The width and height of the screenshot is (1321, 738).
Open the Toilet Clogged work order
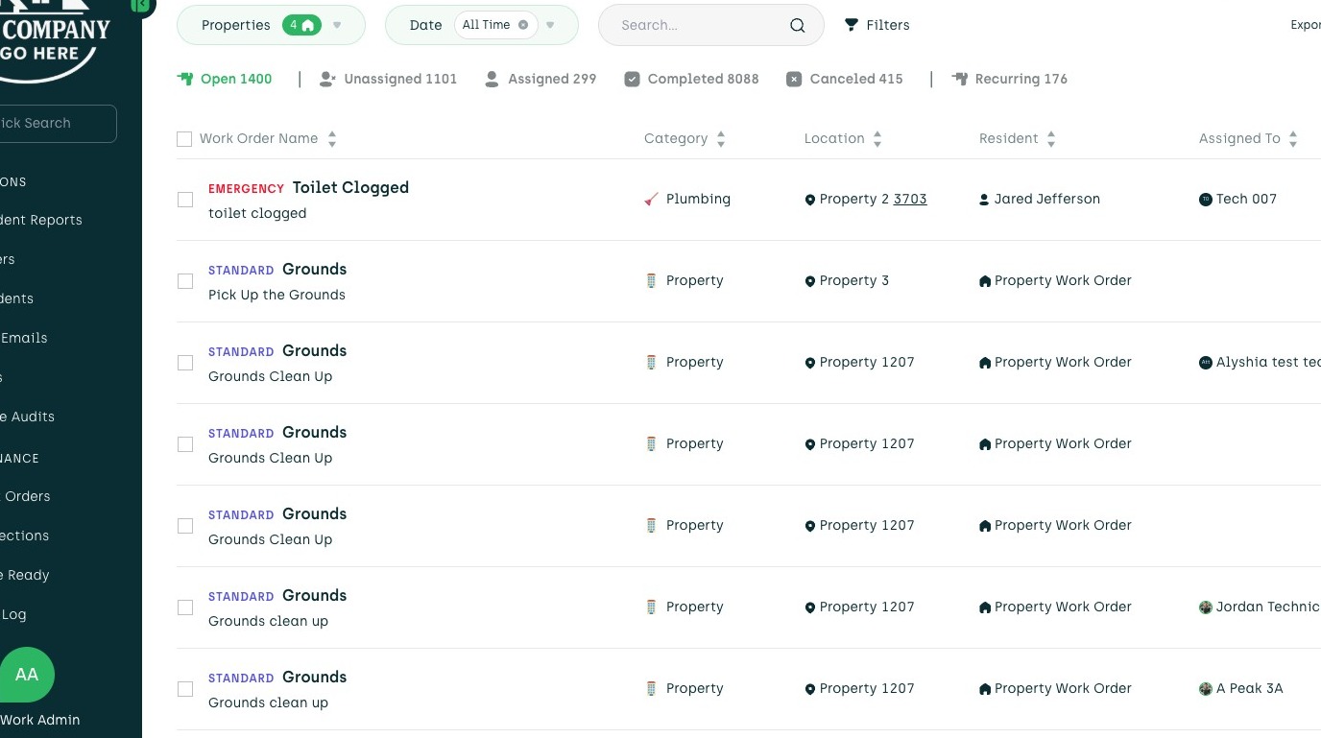click(350, 188)
